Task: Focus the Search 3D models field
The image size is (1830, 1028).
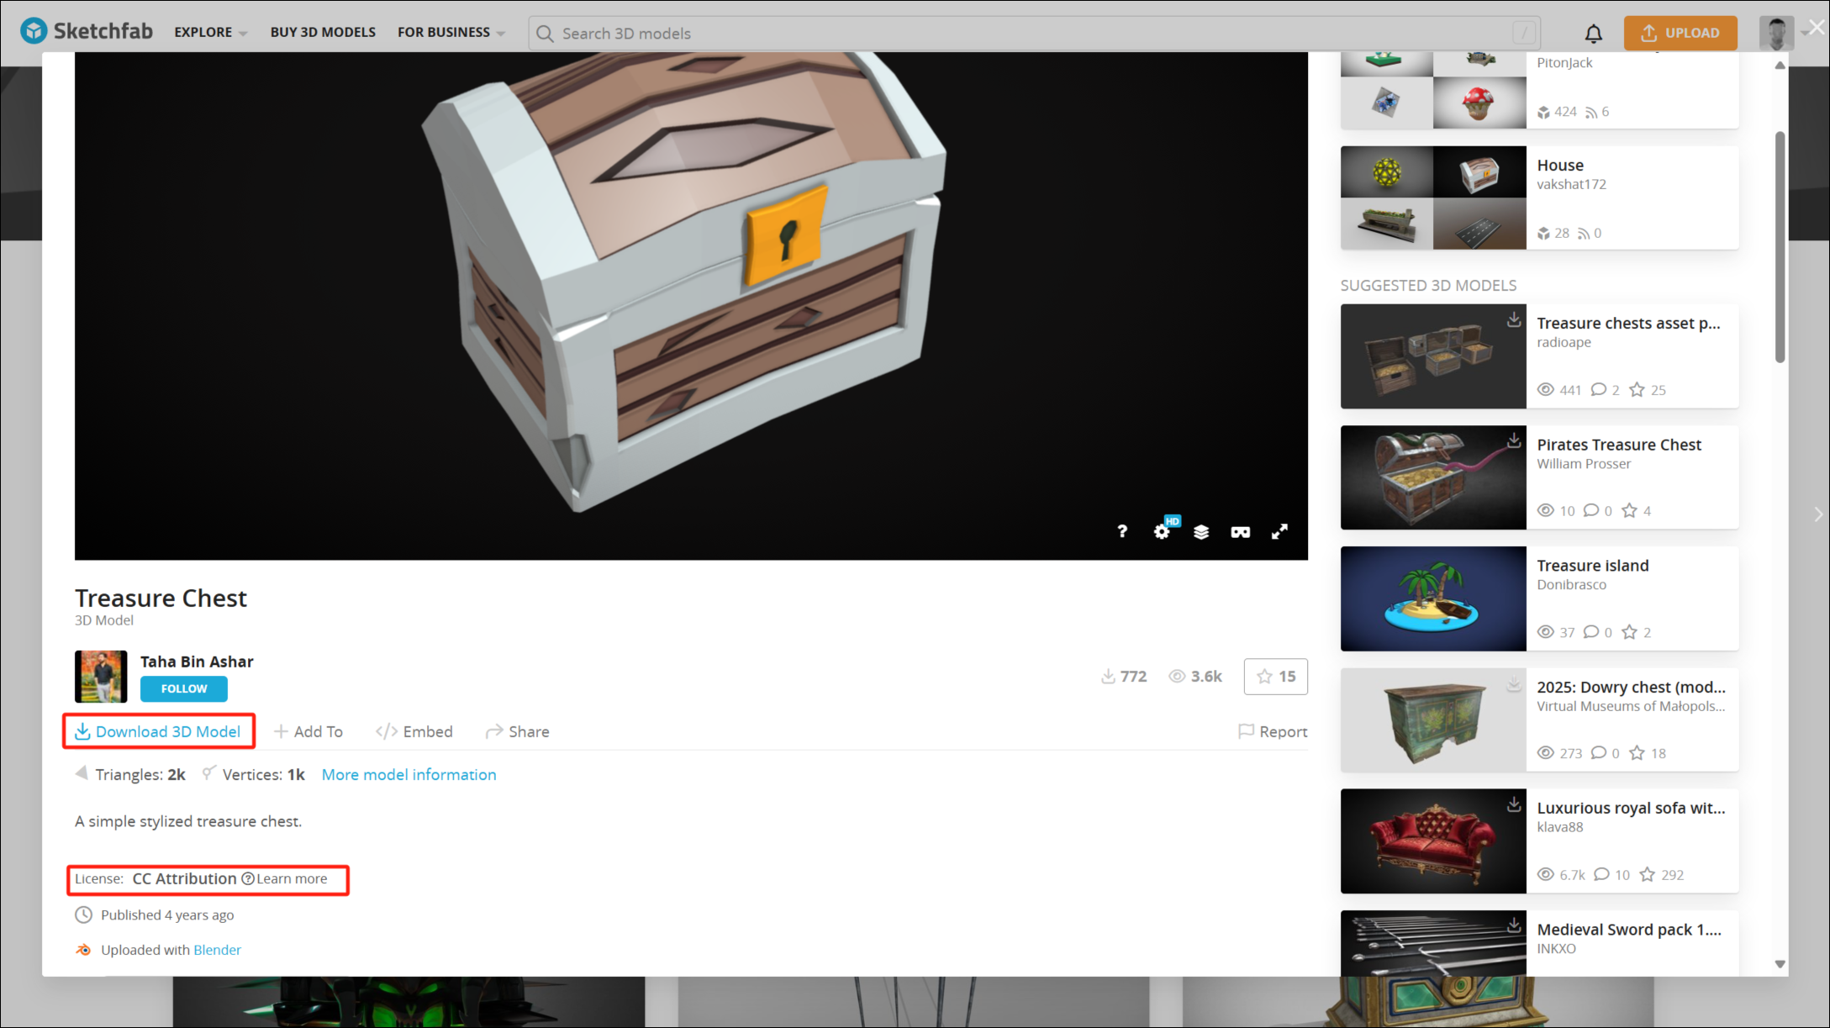Action: 1034,33
